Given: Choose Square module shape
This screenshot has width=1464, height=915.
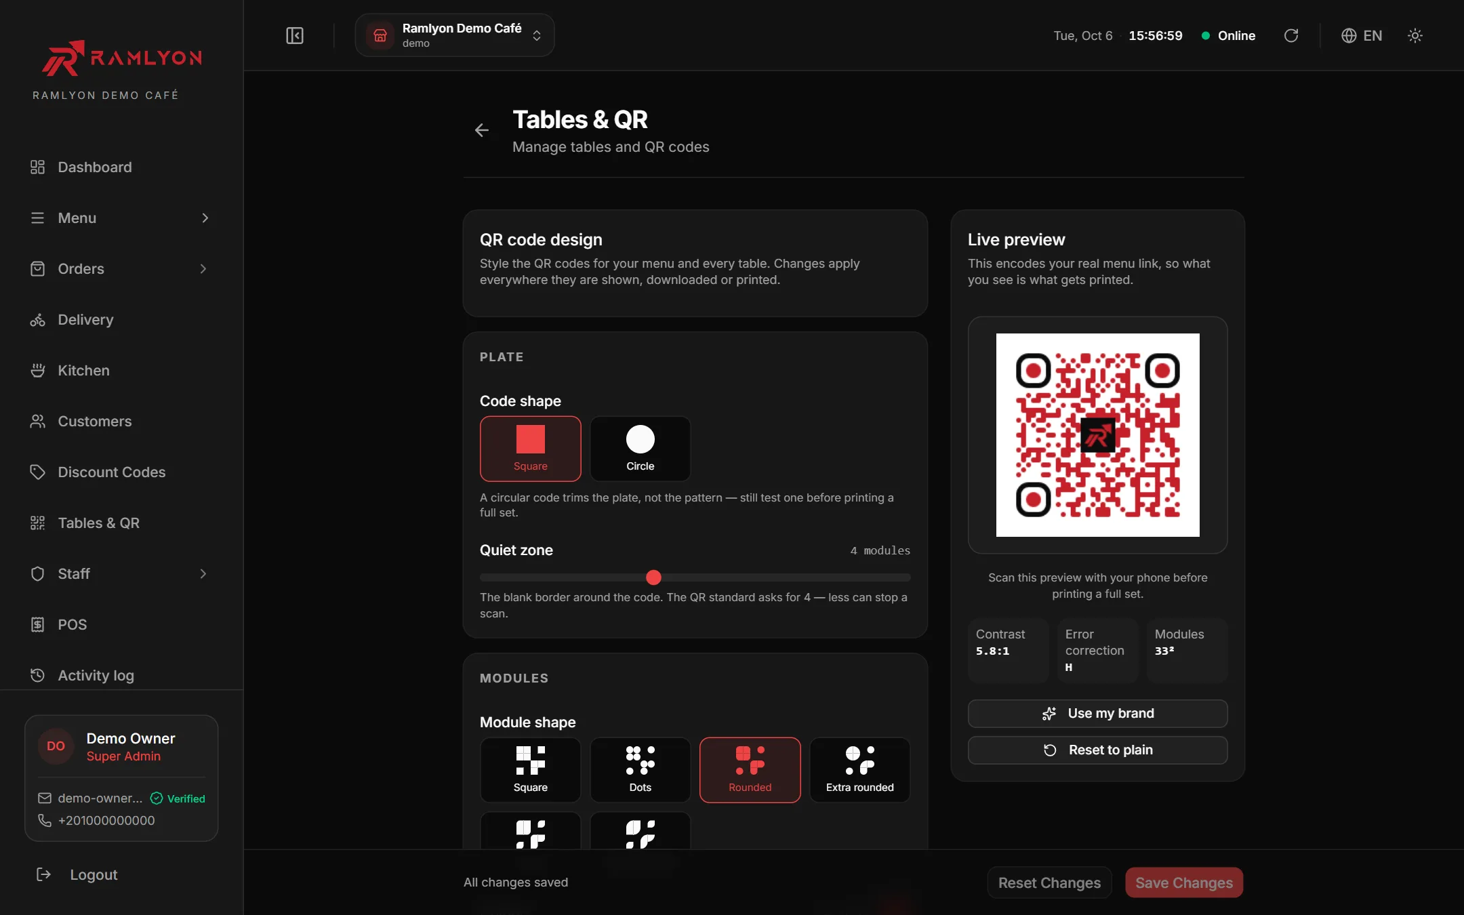Looking at the screenshot, I should pyautogui.click(x=530, y=770).
